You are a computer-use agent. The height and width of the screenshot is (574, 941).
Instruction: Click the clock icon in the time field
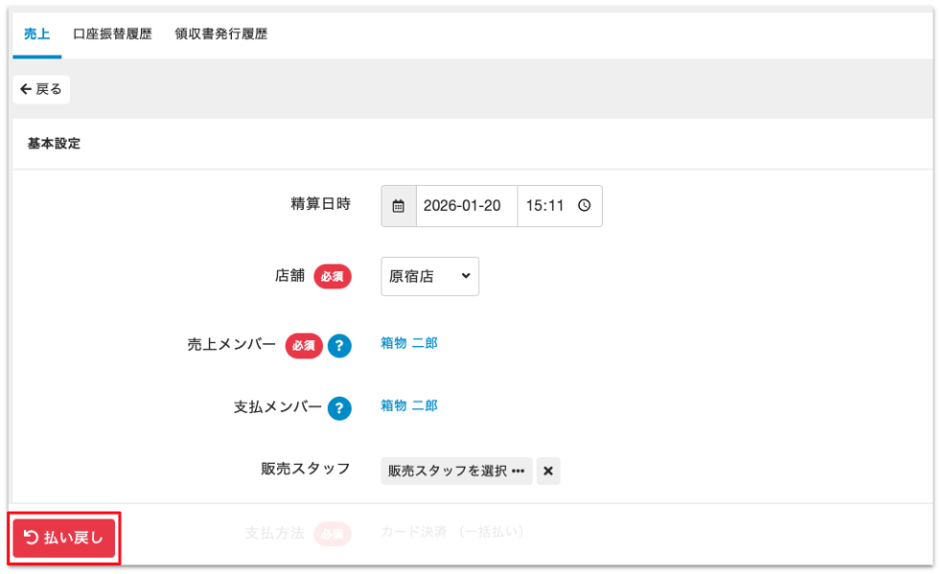pos(584,206)
